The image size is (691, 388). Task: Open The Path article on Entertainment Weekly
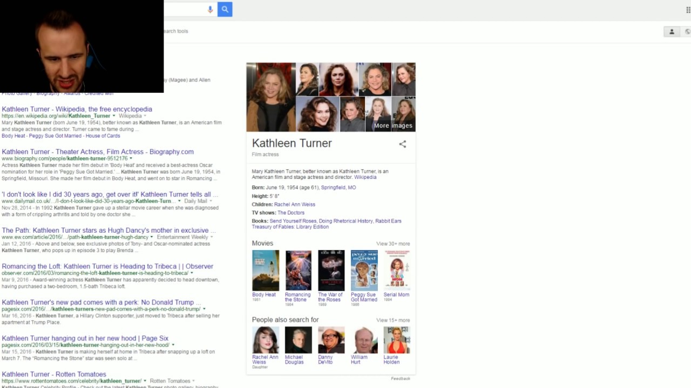coord(109,230)
